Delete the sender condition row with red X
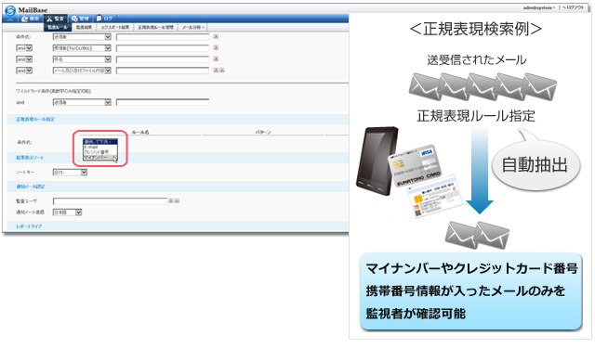Image resolution: width=595 pixels, height=348 pixels. [216, 36]
